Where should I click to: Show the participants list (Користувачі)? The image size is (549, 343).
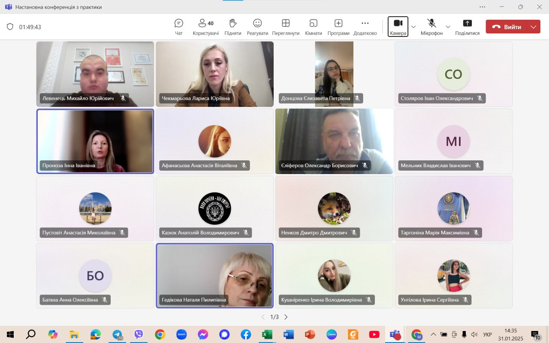(206, 27)
